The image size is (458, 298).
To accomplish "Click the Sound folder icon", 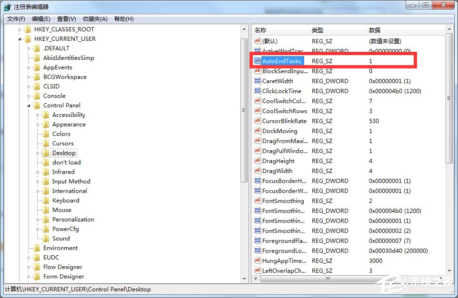I will point(46,238).
